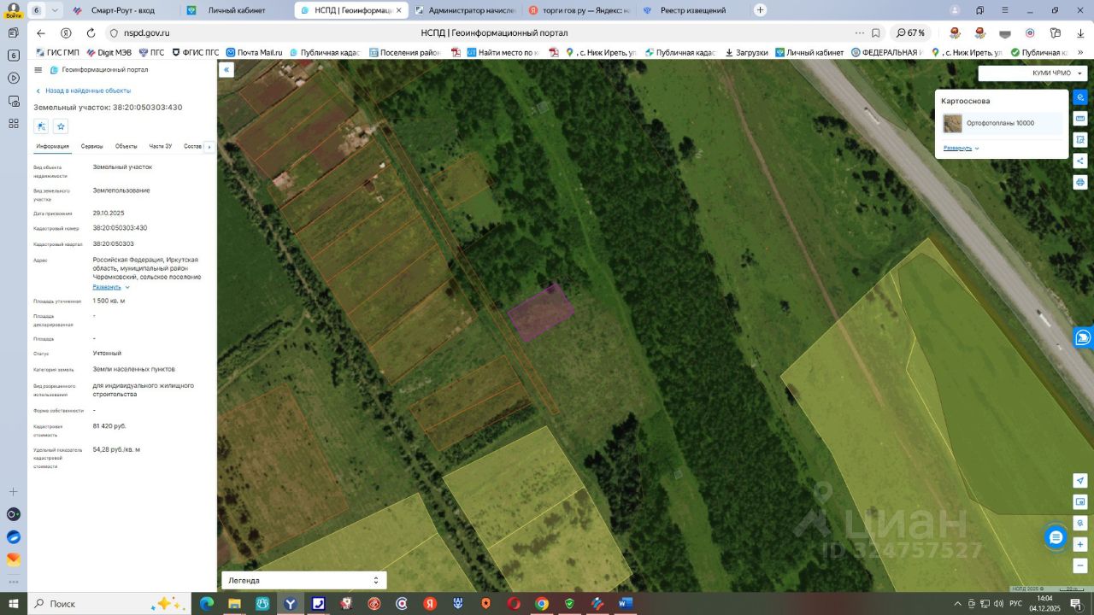This screenshot has height=615, width=1094.
Task: Open the page options three-dot menu
Action: pyautogui.click(x=859, y=32)
